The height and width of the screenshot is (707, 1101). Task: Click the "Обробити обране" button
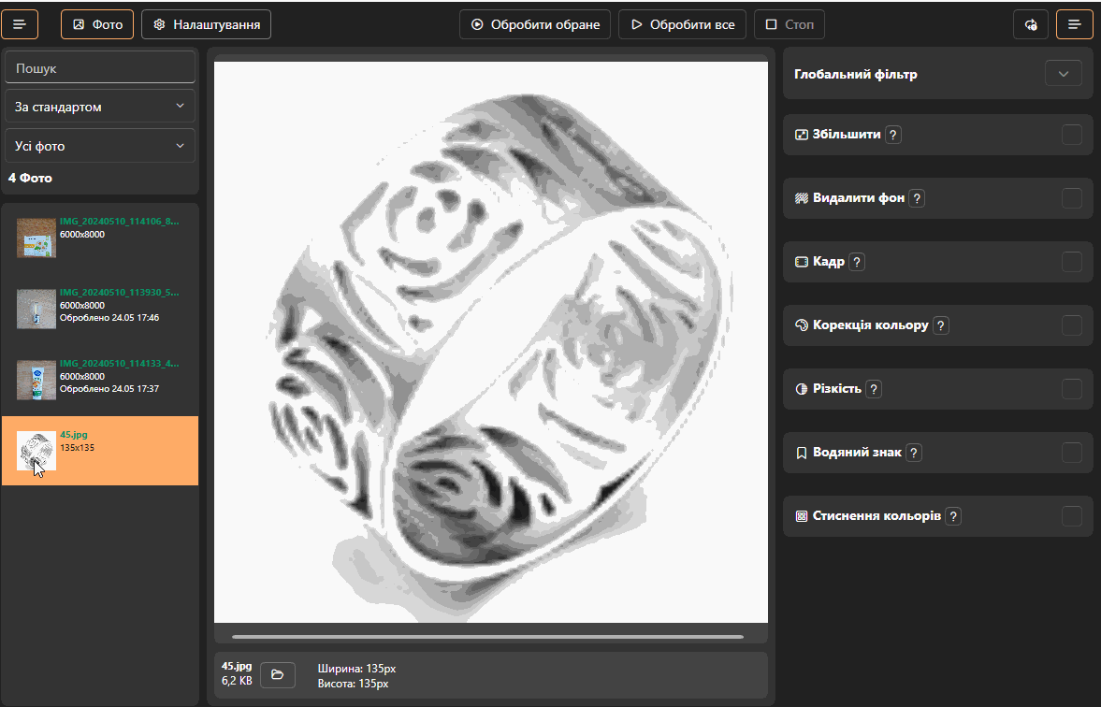click(534, 24)
